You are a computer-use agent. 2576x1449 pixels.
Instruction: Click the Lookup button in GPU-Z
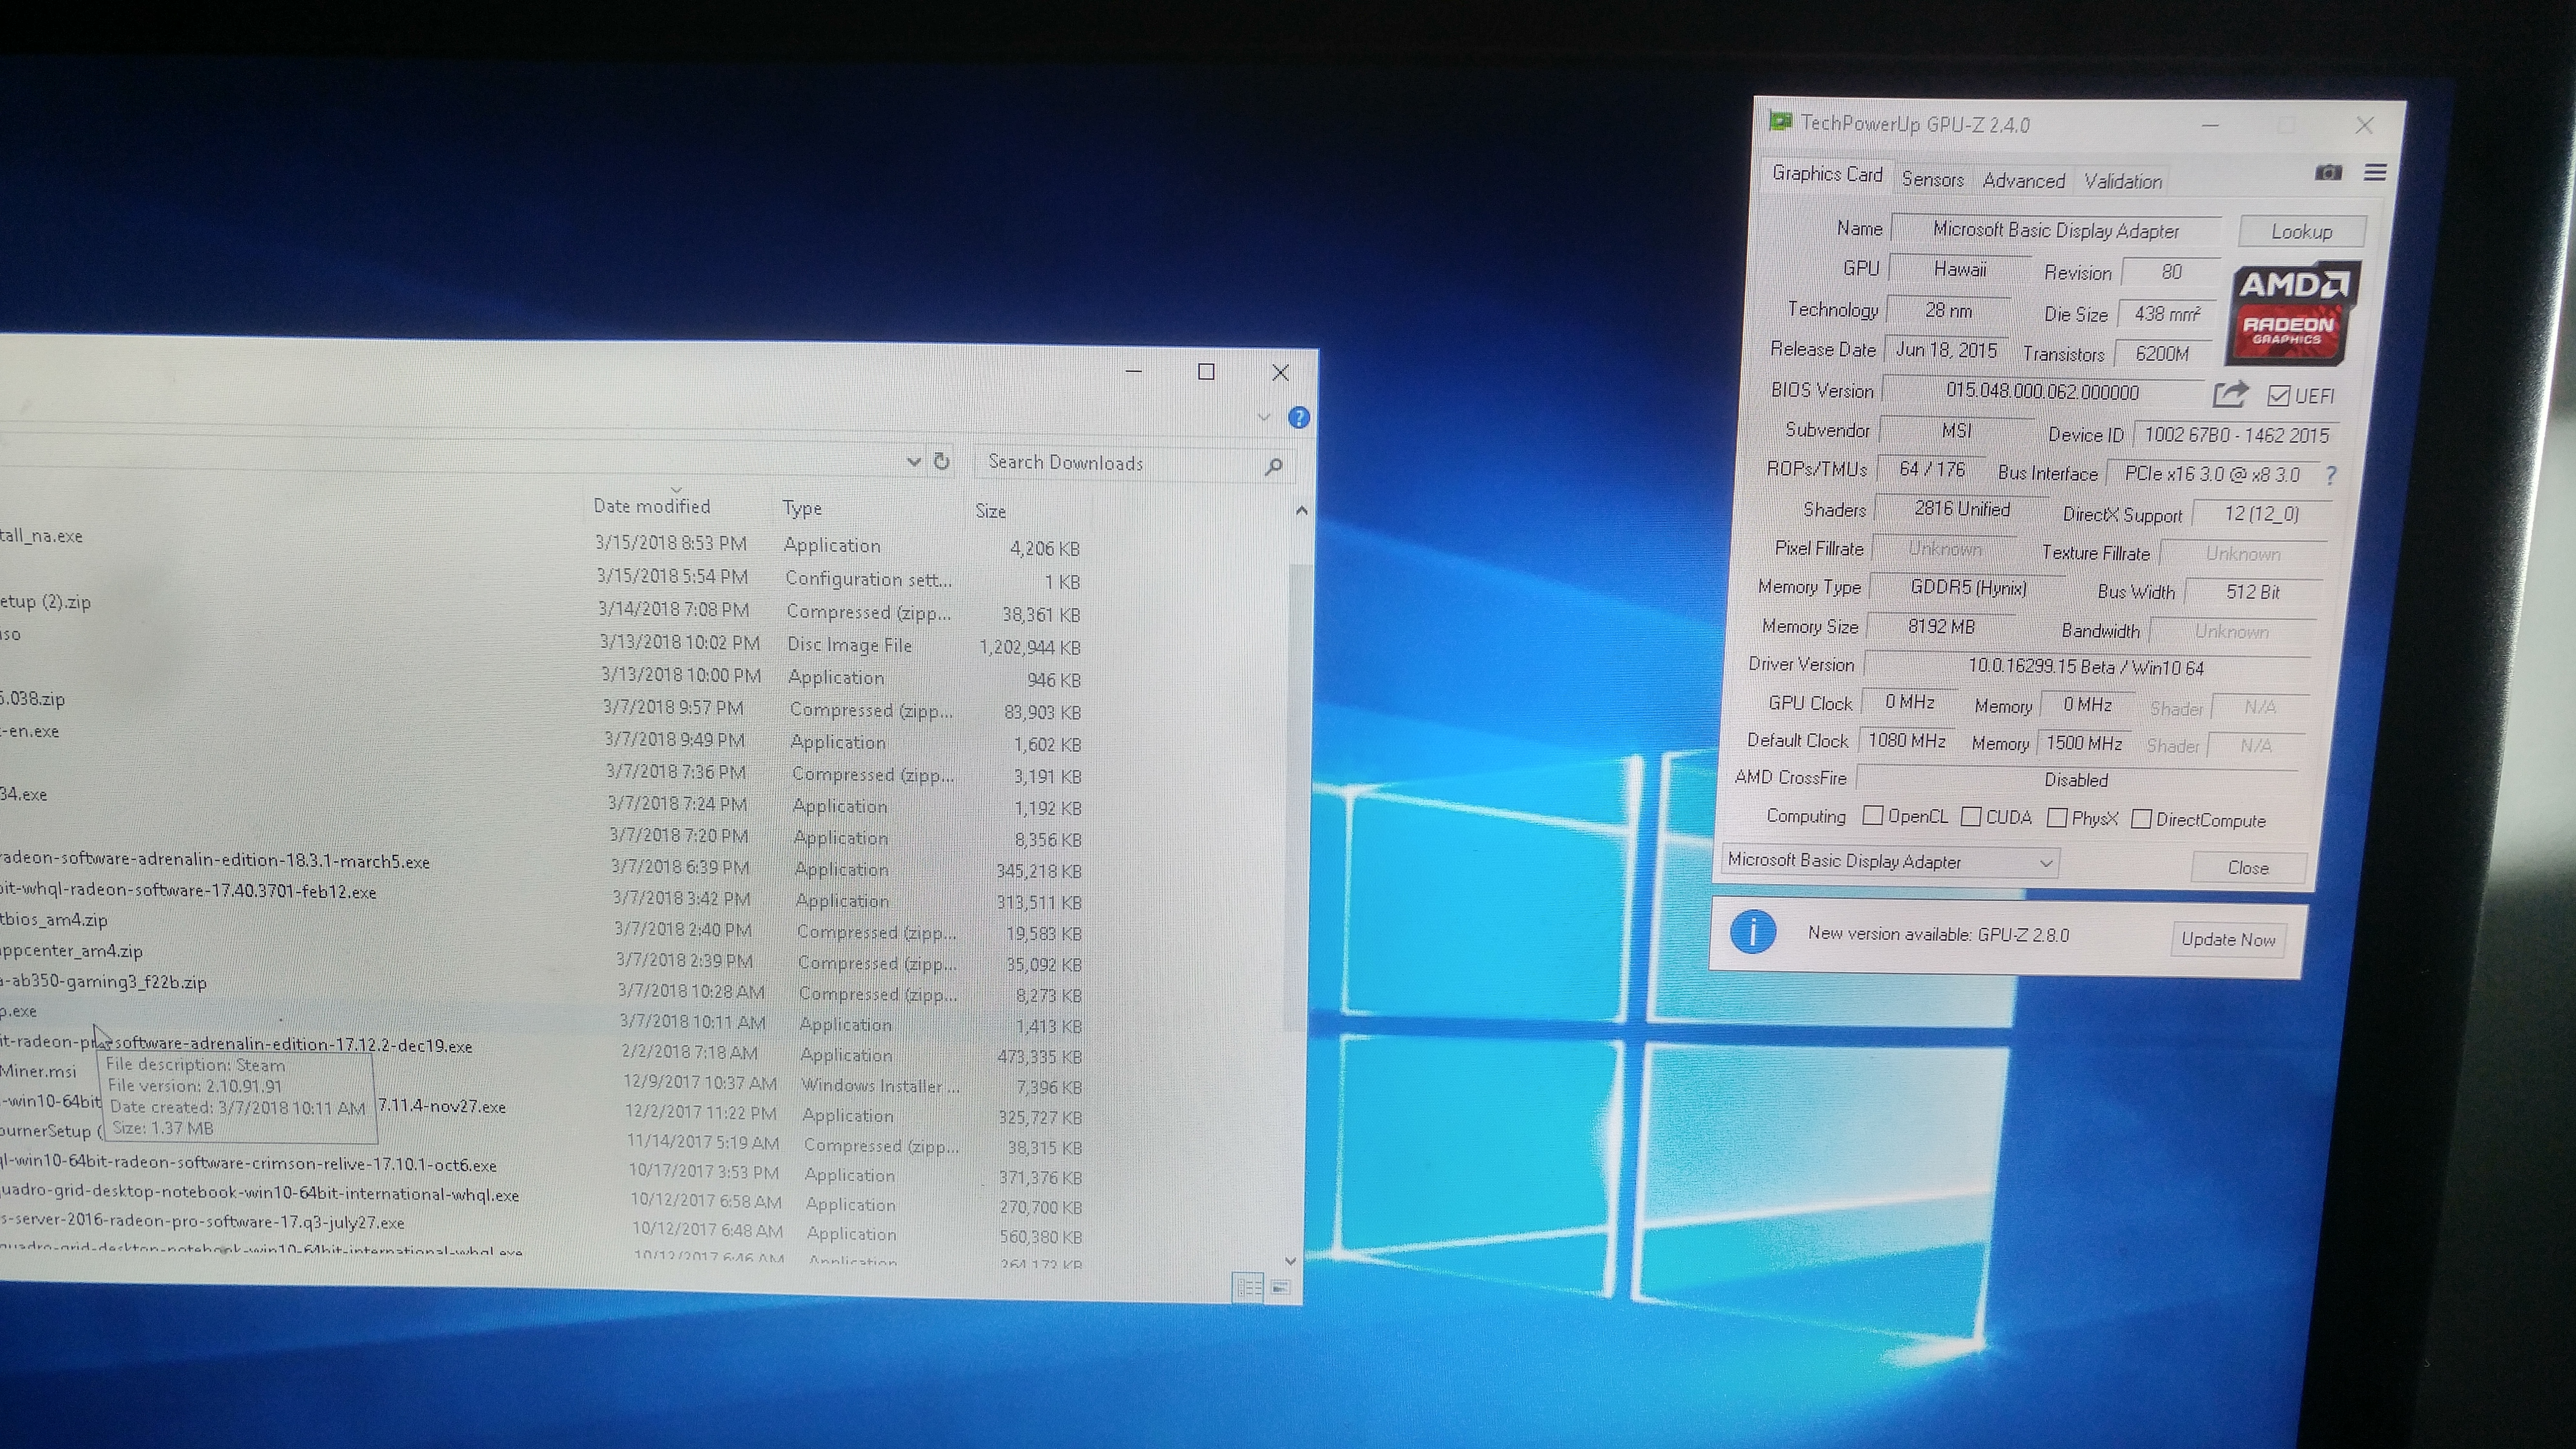(x=2301, y=231)
